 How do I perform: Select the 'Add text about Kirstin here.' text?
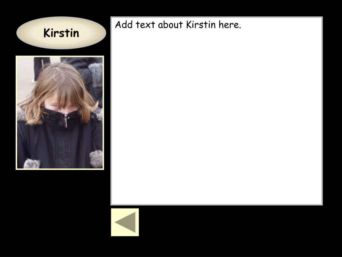point(178,25)
